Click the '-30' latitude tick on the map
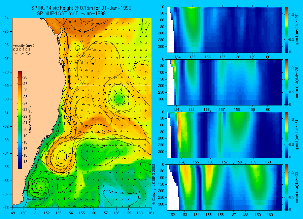Image resolution: width=303 pixels, height=219 pixels. click(5, 99)
